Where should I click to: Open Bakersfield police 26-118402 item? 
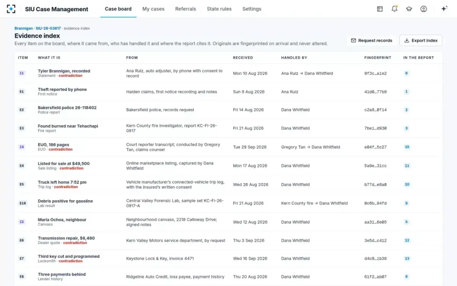(67, 108)
